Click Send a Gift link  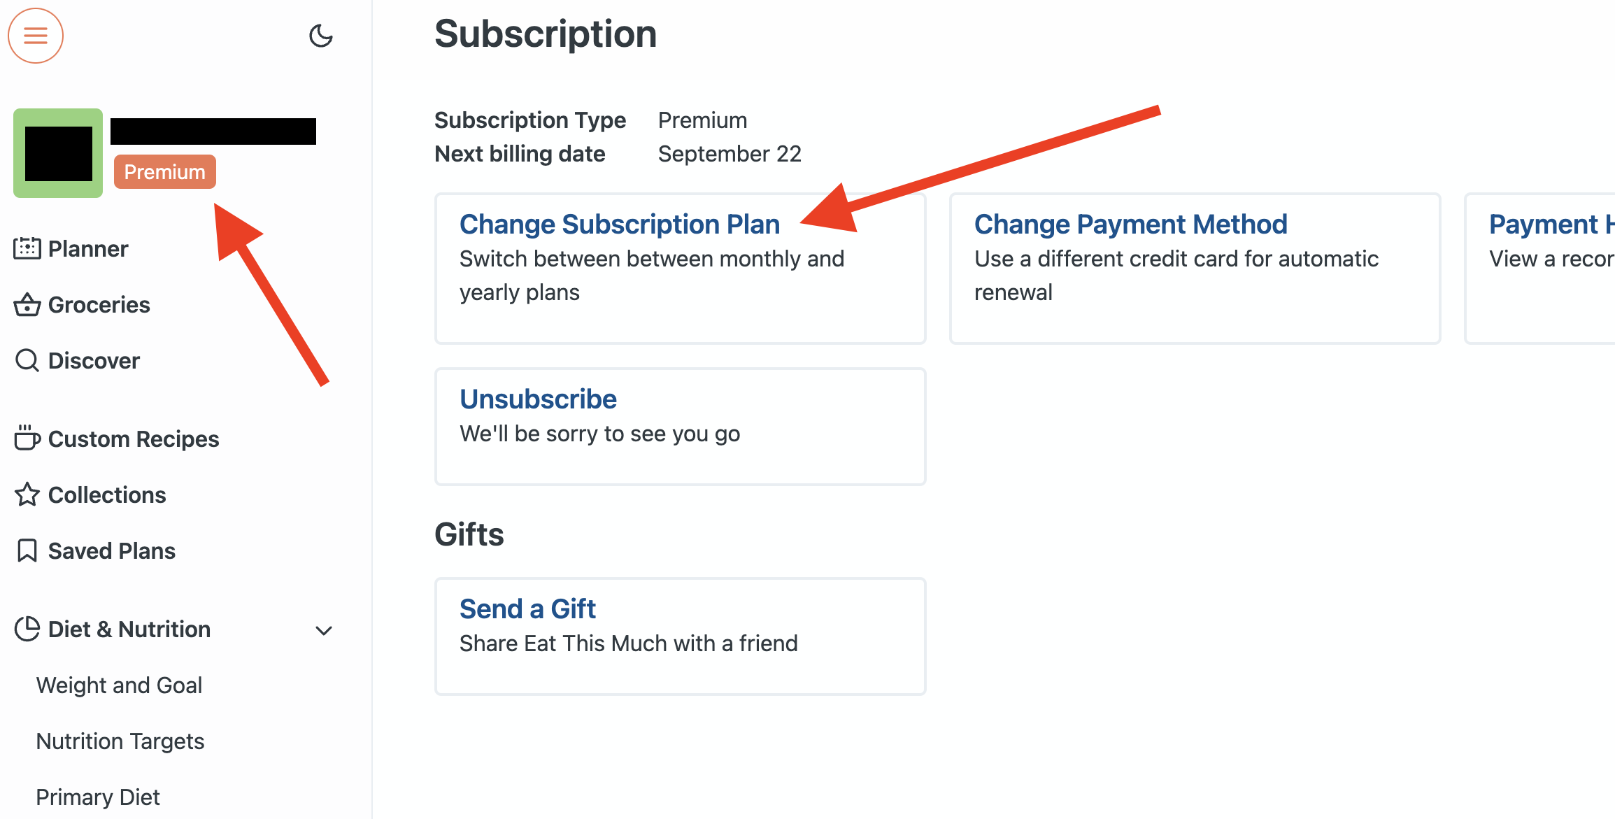527,609
